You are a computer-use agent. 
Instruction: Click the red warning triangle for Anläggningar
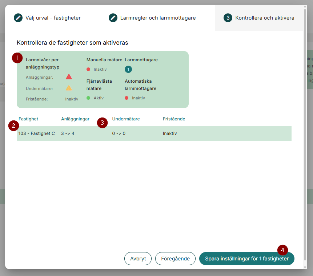[69, 77]
